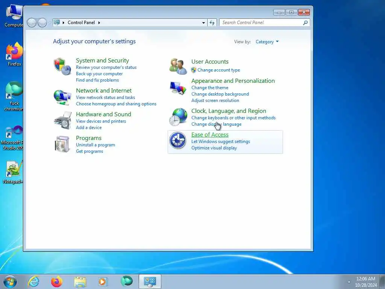This screenshot has height=289, width=385.
Task: Open the Clock, Language, and Region globe icon
Action: [178, 117]
